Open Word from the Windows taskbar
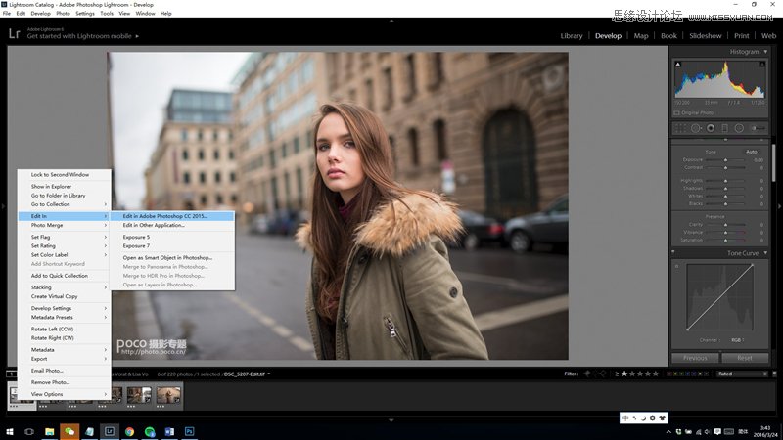The width and height of the screenshot is (783, 440). (x=168, y=430)
